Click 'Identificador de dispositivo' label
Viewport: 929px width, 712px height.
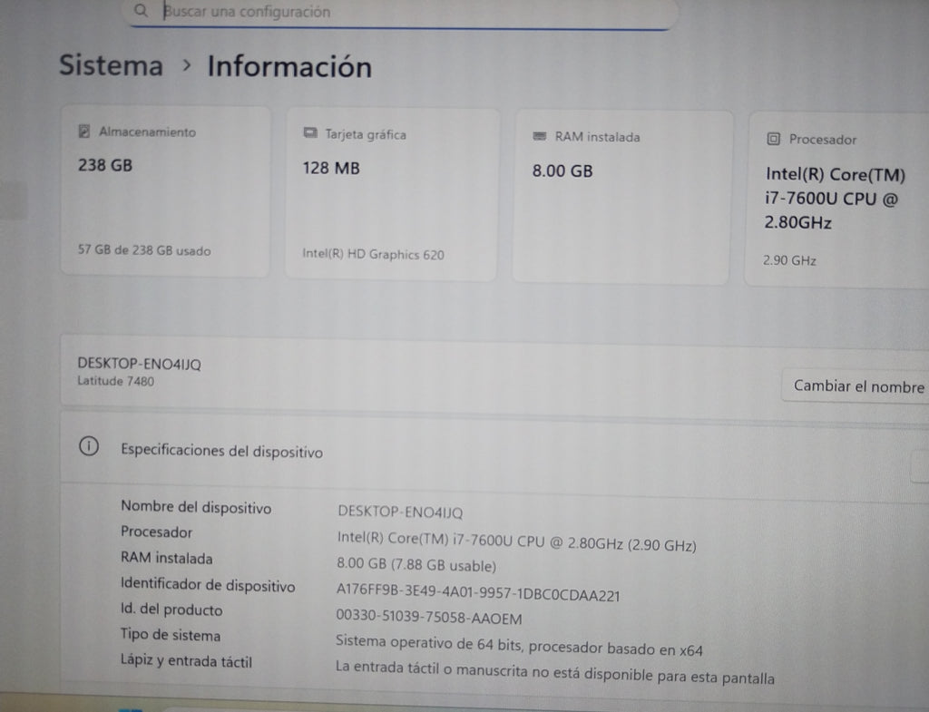pyautogui.click(x=208, y=585)
